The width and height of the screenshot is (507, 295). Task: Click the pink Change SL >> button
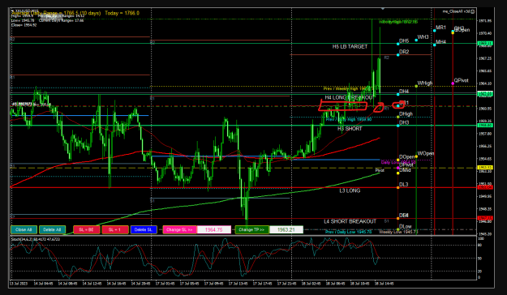coord(180,229)
